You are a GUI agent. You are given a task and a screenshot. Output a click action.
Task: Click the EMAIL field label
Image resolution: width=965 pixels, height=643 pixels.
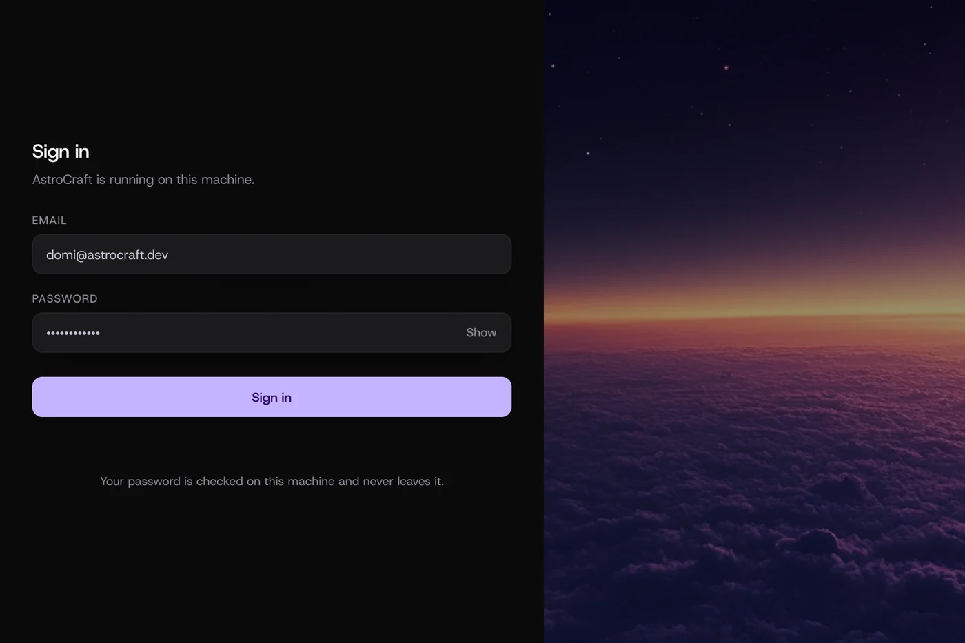[x=50, y=221]
